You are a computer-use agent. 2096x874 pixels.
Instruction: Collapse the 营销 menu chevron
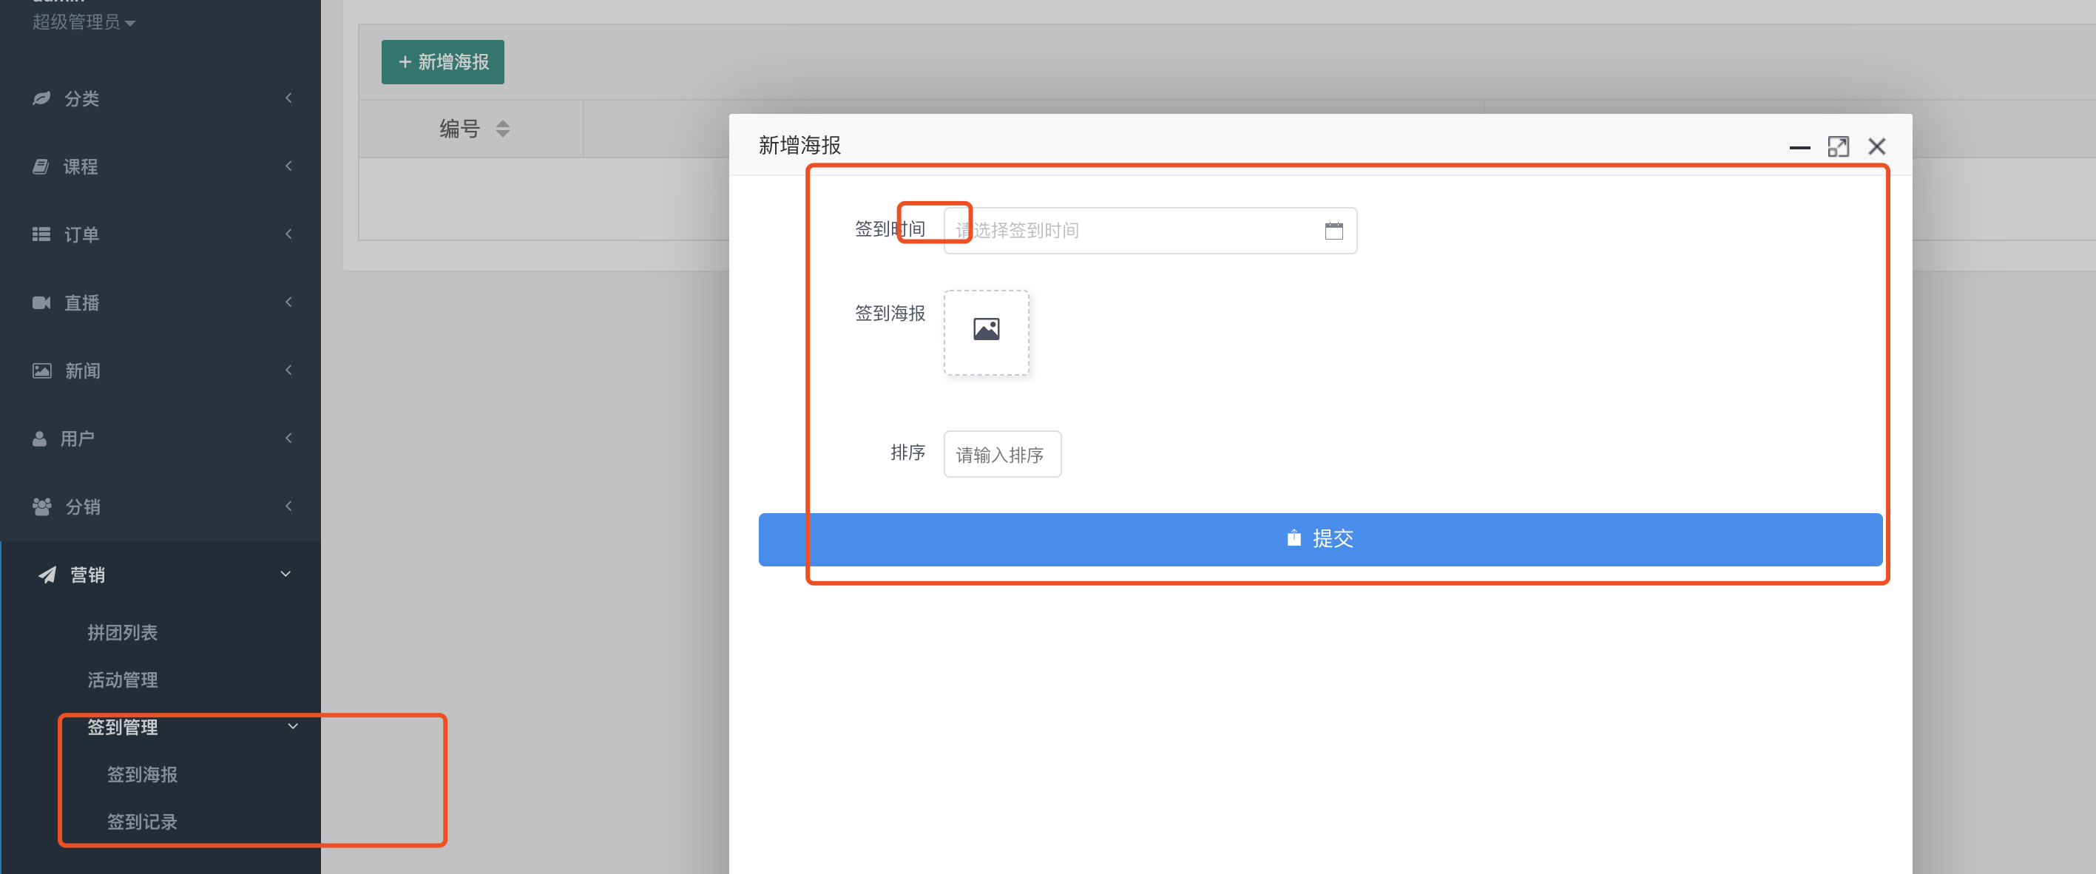(285, 574)
